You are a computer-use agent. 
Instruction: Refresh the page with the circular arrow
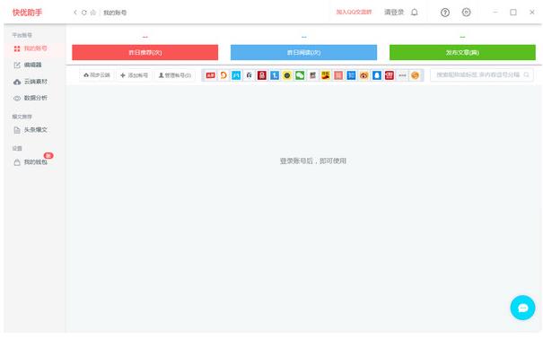click(83, 13)
